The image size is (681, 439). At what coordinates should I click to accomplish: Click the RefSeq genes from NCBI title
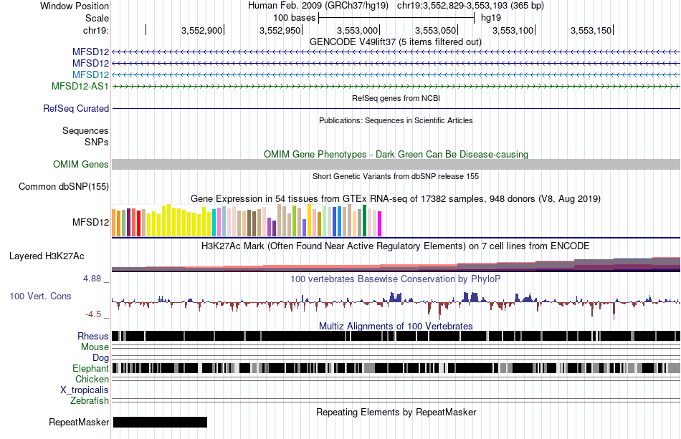[396, 98]
